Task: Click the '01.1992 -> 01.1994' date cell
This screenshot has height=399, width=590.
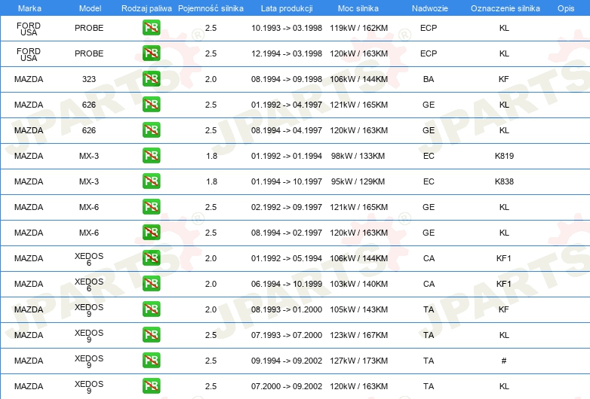Action: click(287, 156)
